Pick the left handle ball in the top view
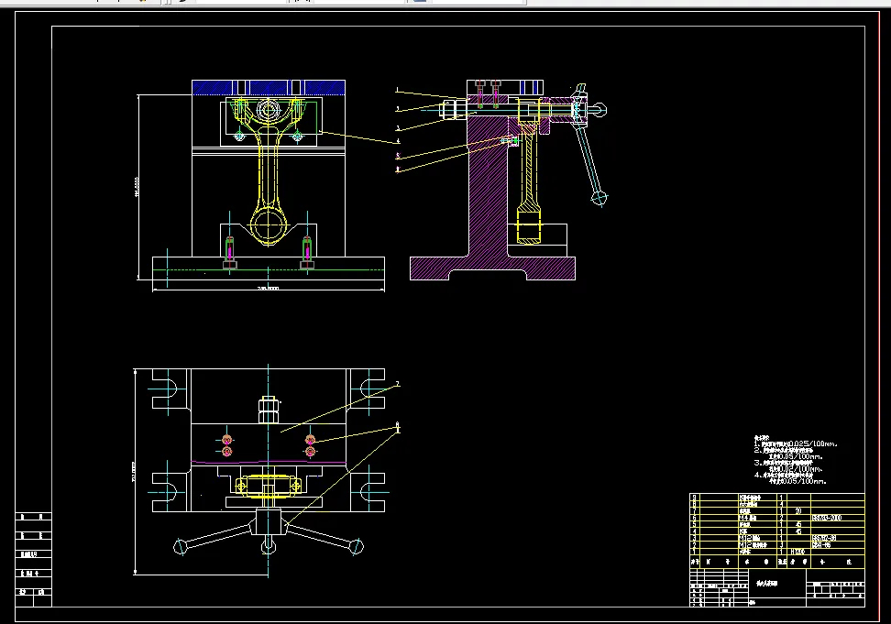The image size is (891, 624). [181, 547]
